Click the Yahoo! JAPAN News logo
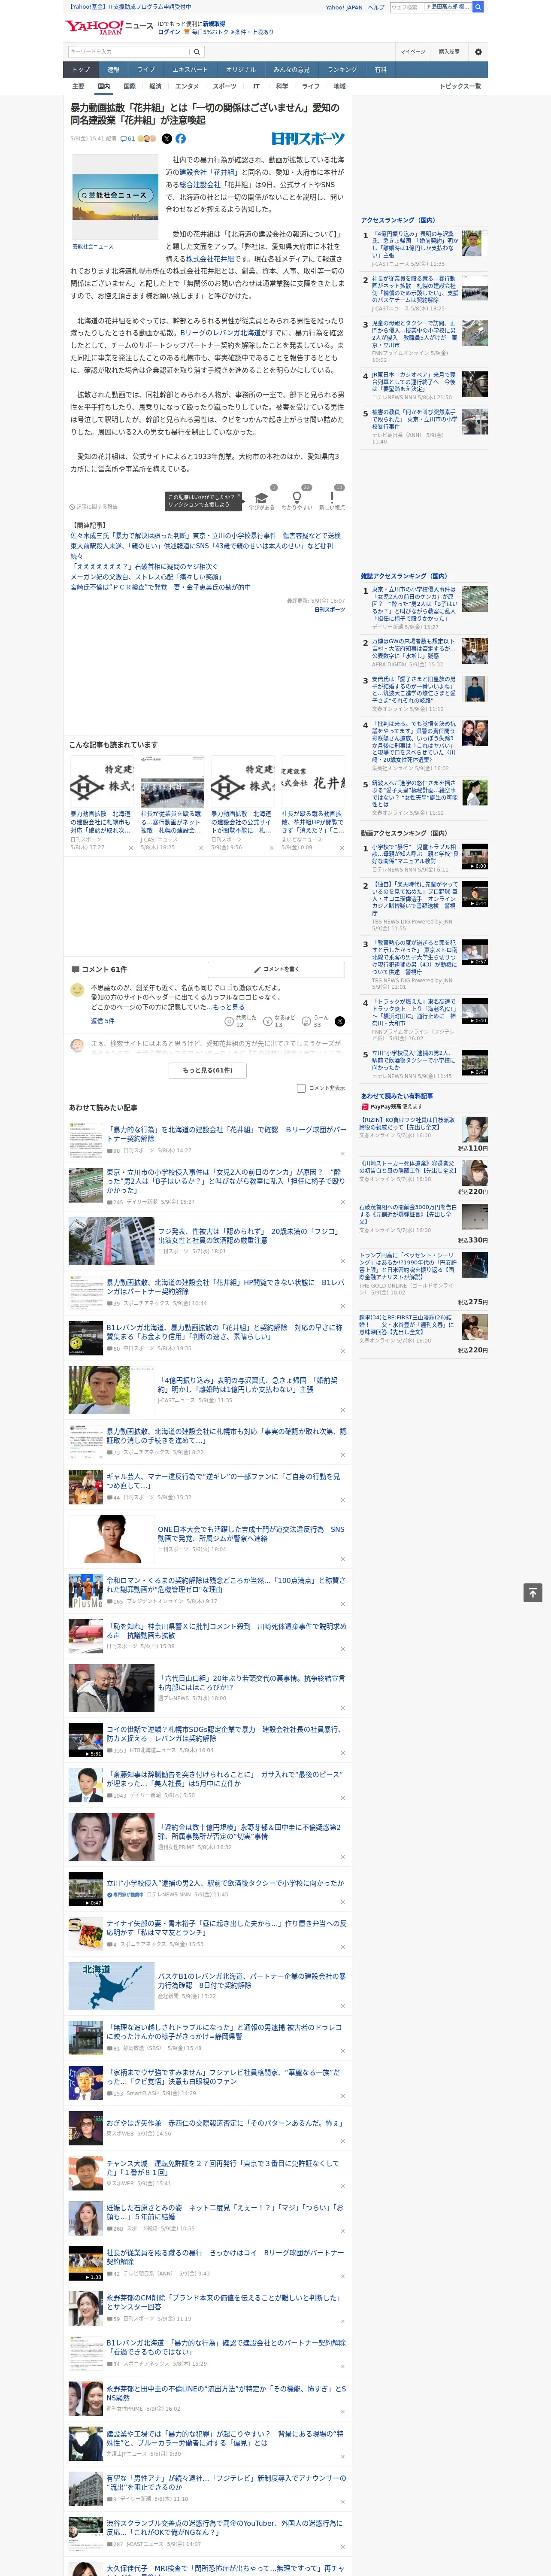Image resolution: width=551 pixels, height=2576 pixels. (109, 27)
